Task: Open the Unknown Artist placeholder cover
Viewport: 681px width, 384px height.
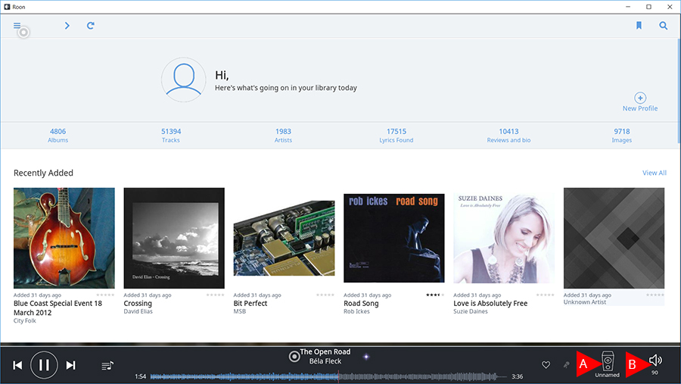Action: click(614, 238)
